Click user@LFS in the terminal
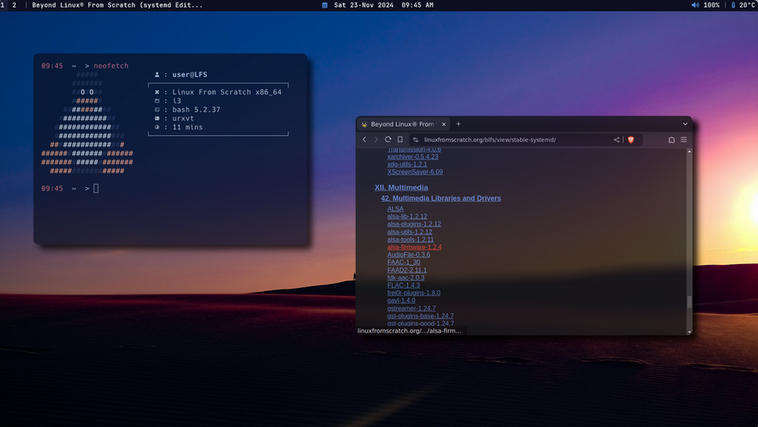Screen dimensions: 758x427 pos(190,74)
